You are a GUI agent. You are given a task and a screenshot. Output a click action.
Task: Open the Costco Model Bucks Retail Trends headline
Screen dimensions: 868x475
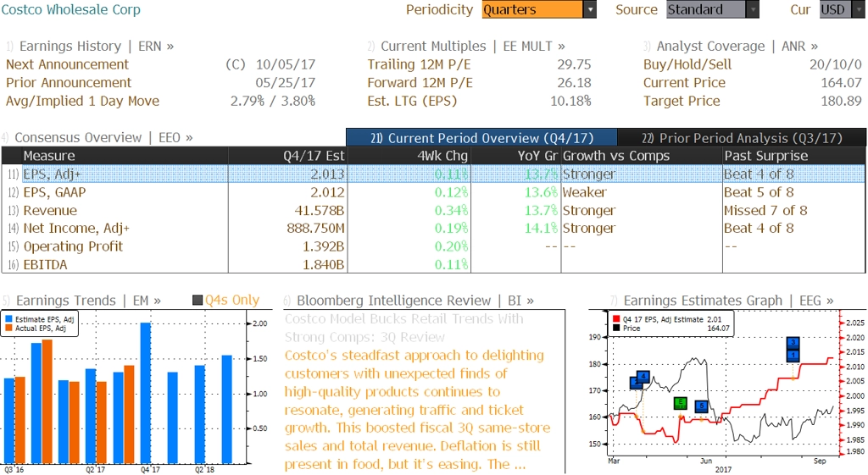click(x=403, y=328)
